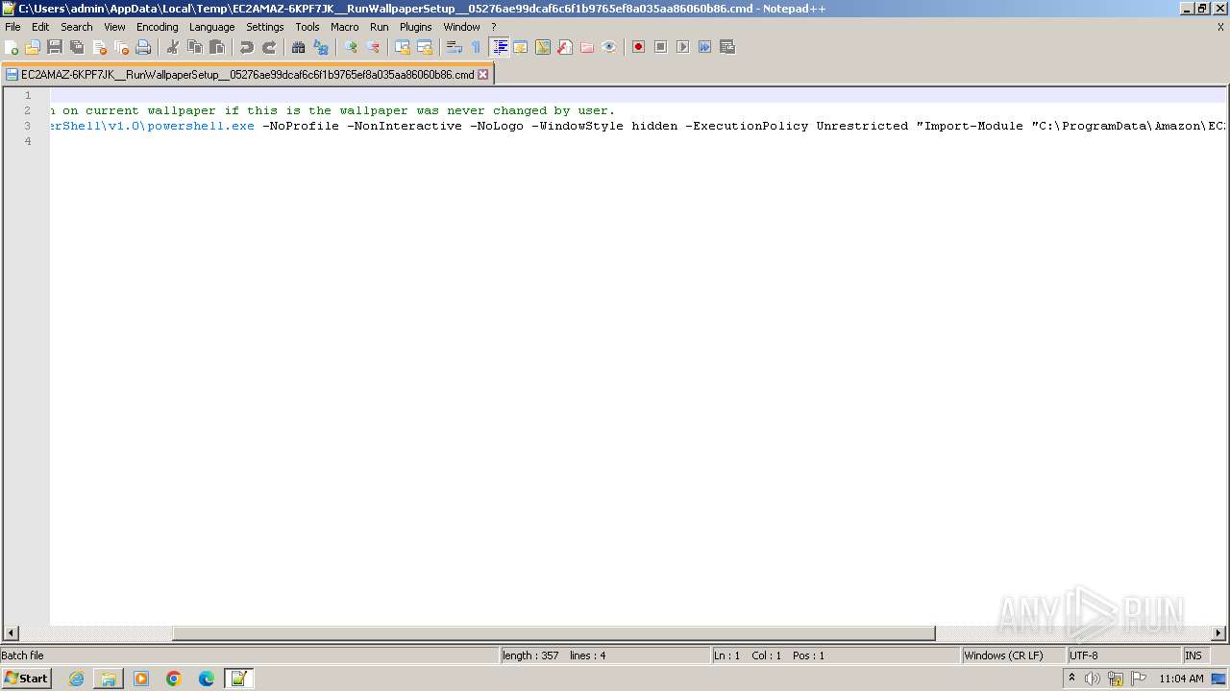Open Microsoft Edge from taskbar
This screenshot has width=1230, height=691.
207,679
